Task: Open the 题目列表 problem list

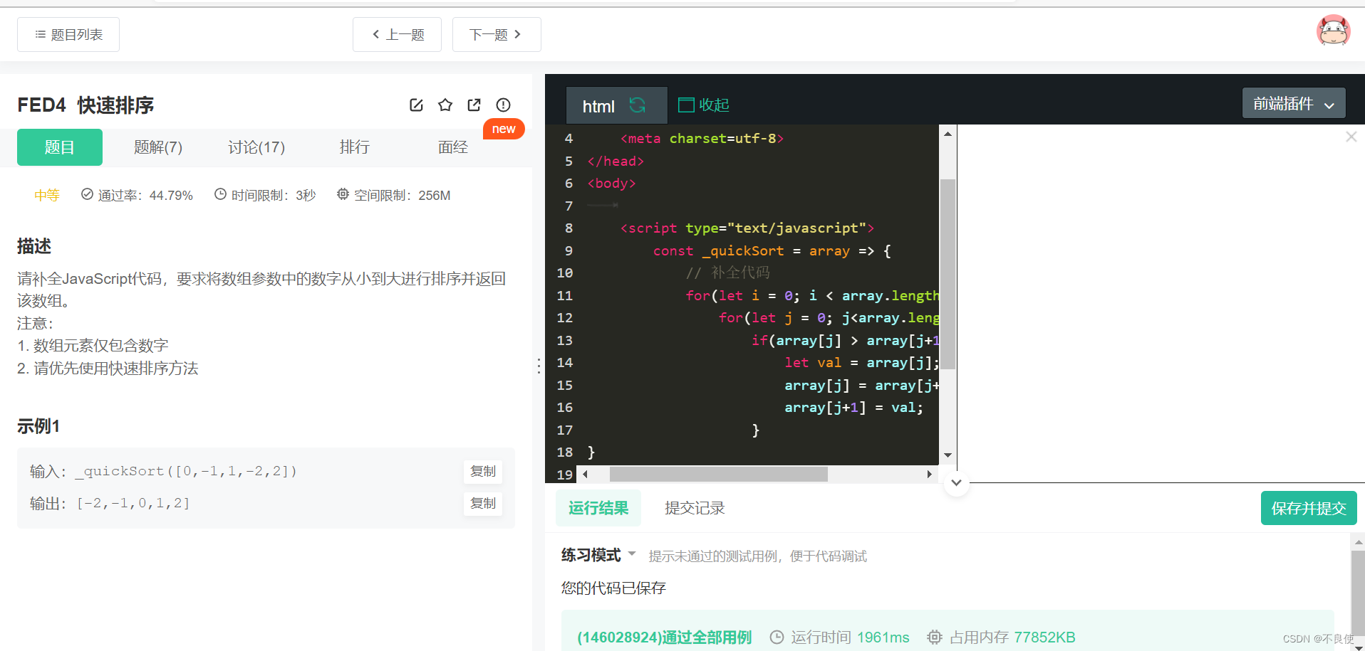Action: click(68, 35)
